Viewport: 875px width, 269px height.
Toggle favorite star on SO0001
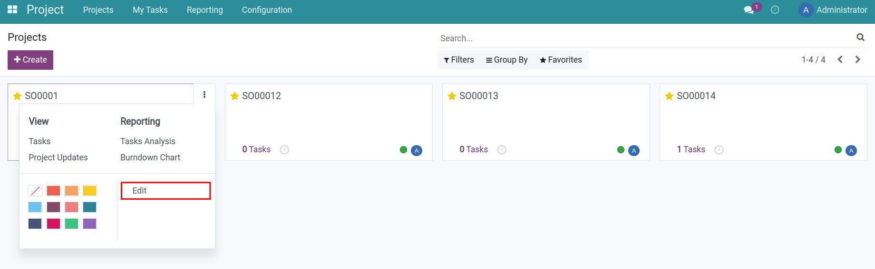(x=17, y=96)
